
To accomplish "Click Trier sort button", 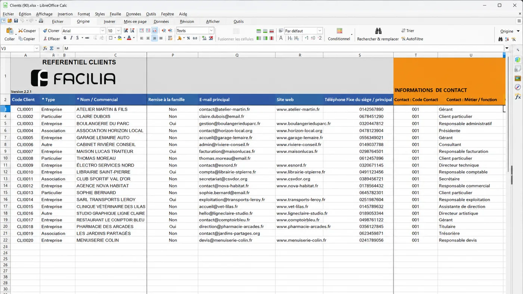I will point(408,31).
